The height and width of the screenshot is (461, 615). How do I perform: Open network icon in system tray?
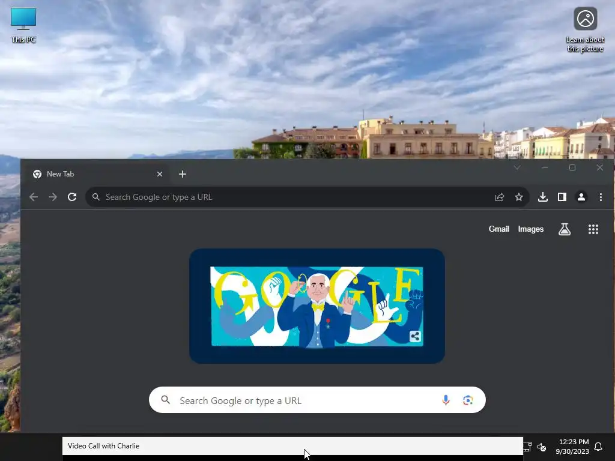point(527,447)
